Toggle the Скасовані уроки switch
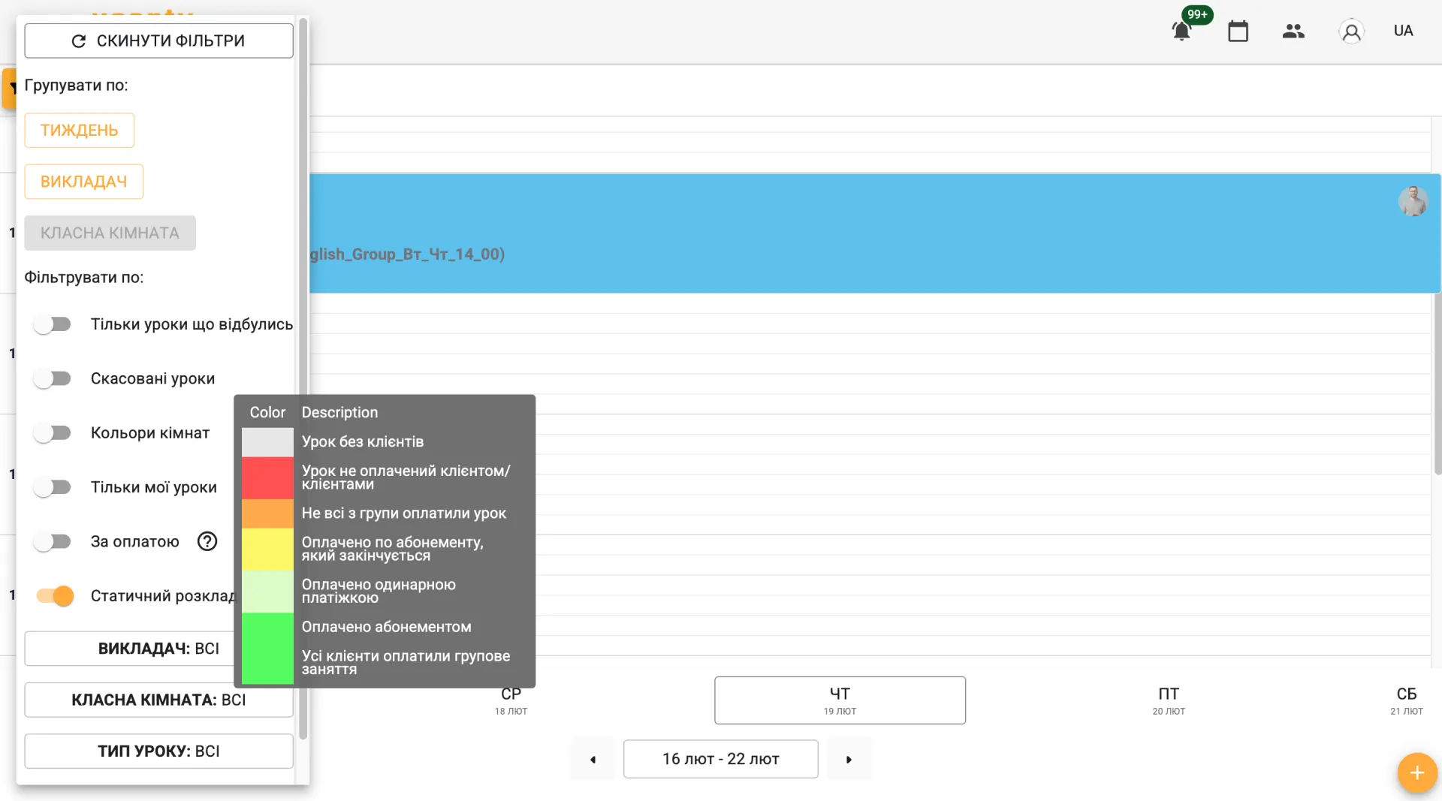 (x=52, y=378)
